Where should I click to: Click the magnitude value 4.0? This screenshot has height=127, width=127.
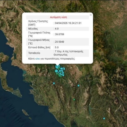point(57,29)
